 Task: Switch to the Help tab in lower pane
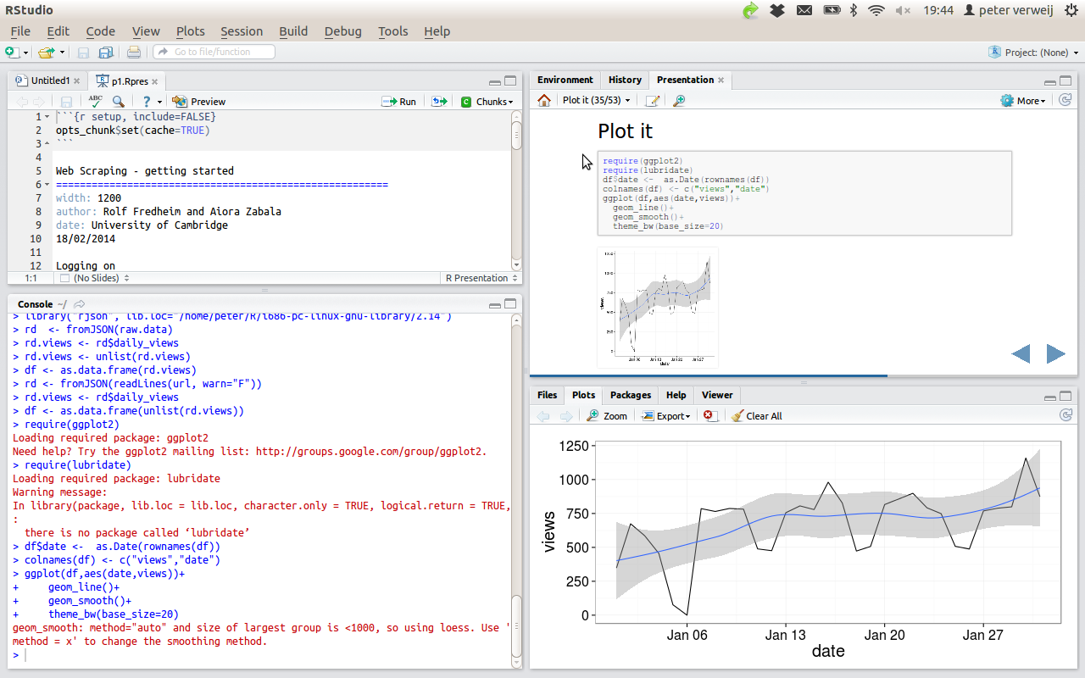[676, 395]
